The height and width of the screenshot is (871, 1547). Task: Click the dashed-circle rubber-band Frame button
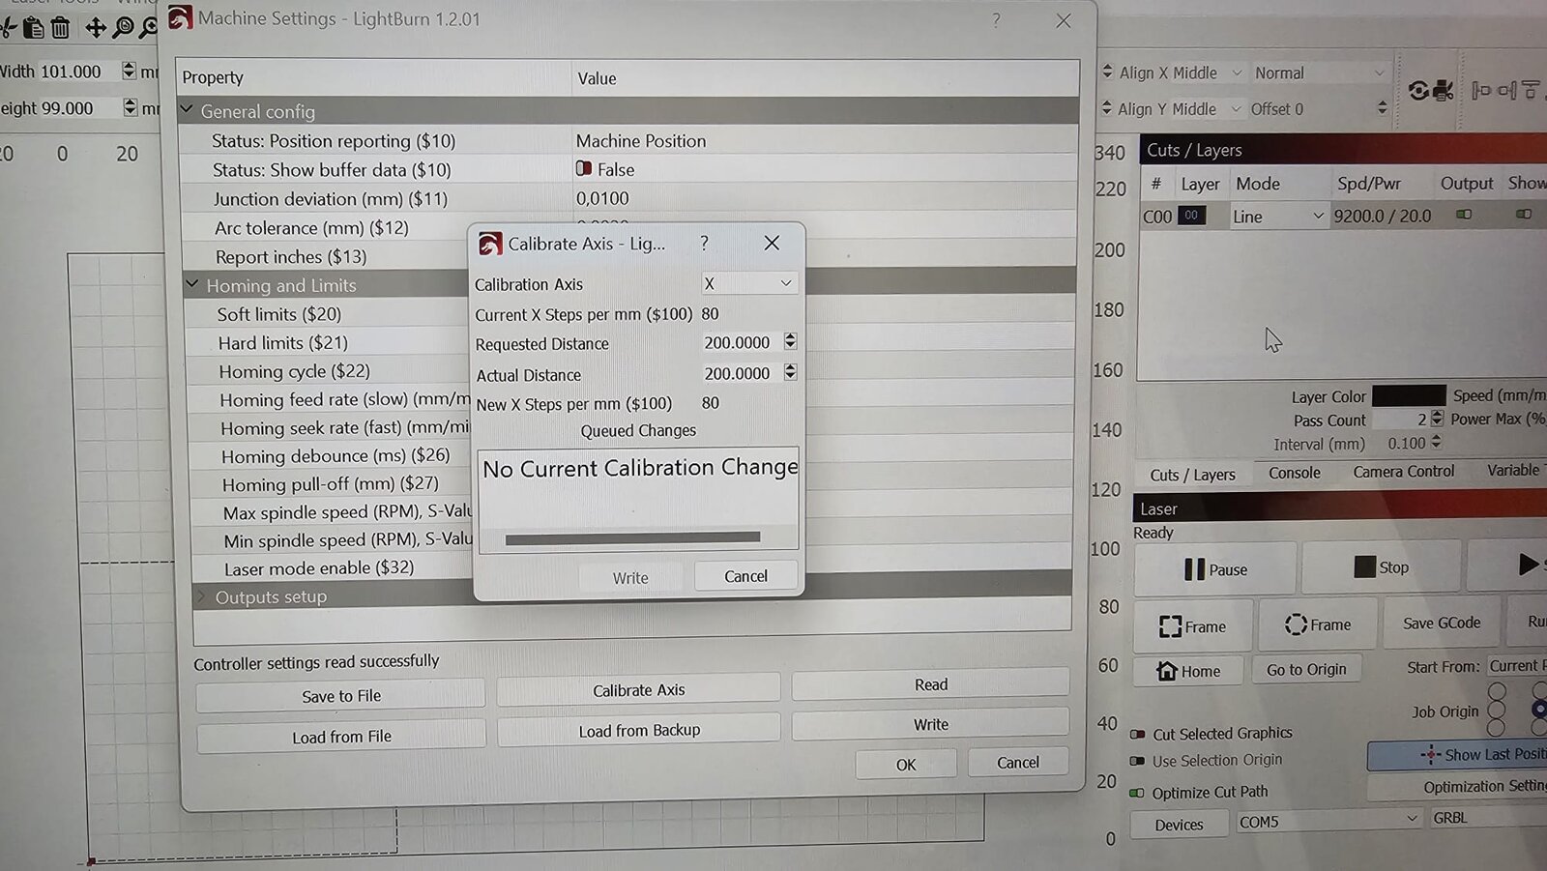click(x=1318, y=624)
